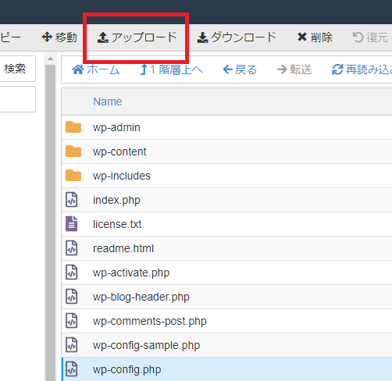Select the wp-admin folder name
The height and width of the screenshot is (381, 392).
[116, 128]
